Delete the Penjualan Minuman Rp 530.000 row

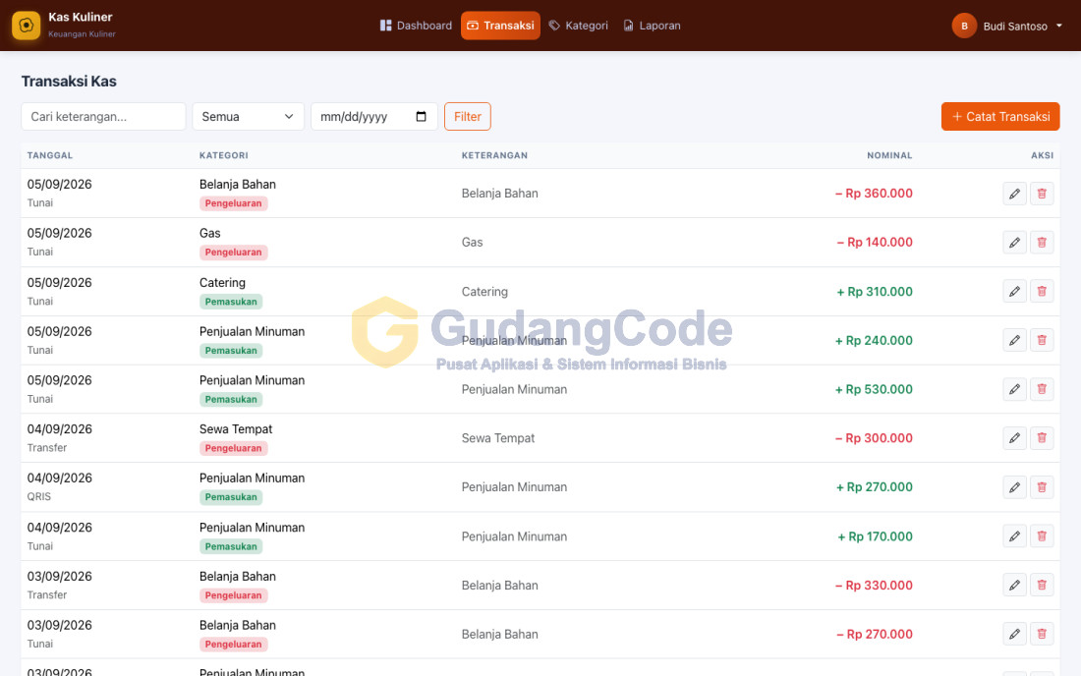click(x=1042, y=389)
